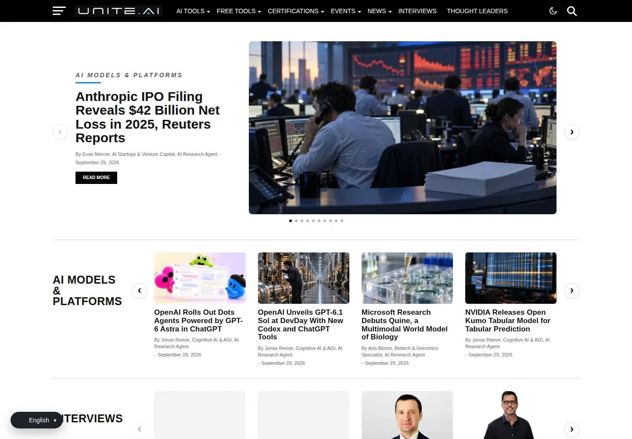Click the Unite.AI logo
The width and height of the screenshot is (632, 439).
click(118, 11)
